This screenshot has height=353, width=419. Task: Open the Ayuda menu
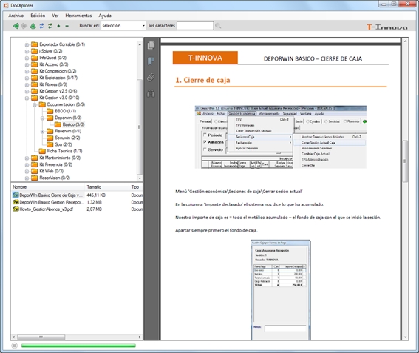pos(105,16)
